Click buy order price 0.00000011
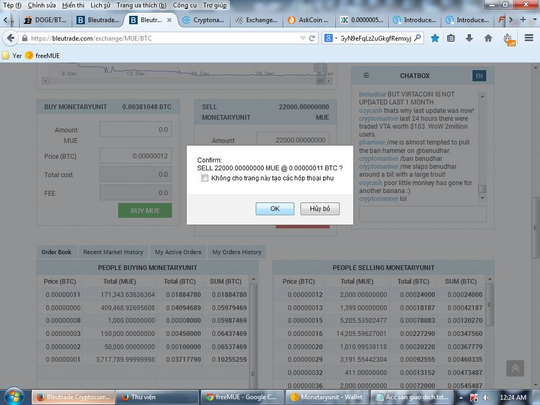The height and width of the screenshot is (405, 540). [x=63, y=294]
